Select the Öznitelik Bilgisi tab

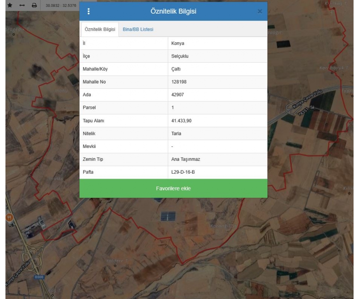tap(100, 30)
